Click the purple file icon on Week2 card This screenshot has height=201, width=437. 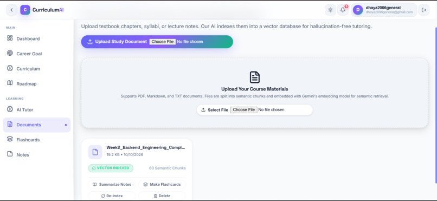coord(95,152)
